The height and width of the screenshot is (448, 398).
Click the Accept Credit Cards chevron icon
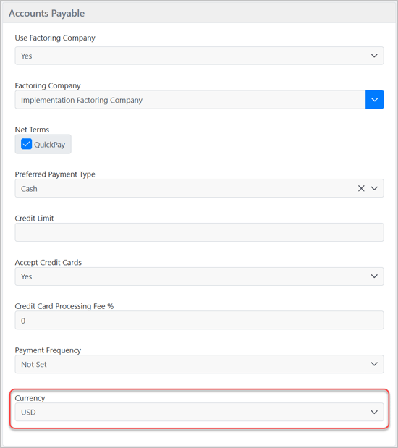pos(374,276)
